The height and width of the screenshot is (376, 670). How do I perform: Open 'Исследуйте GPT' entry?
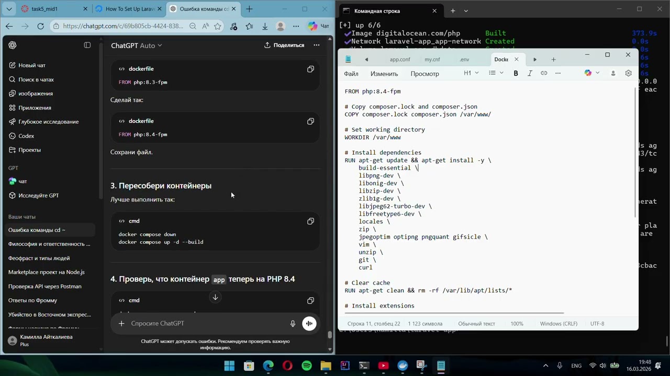38,195
